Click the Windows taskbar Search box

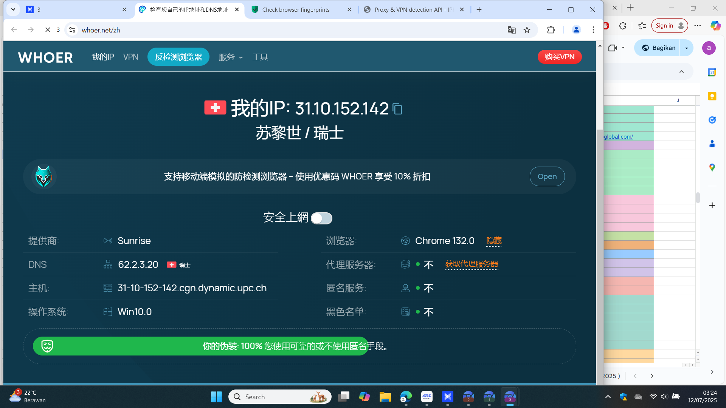280,397
